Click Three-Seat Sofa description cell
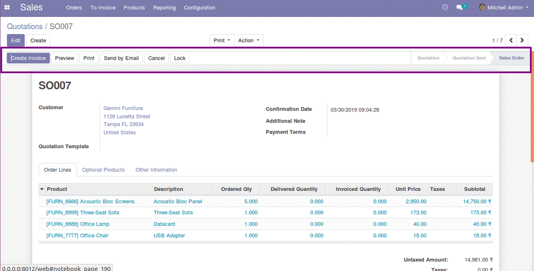Viewport: 534px width, 271px height. [173, 212]
